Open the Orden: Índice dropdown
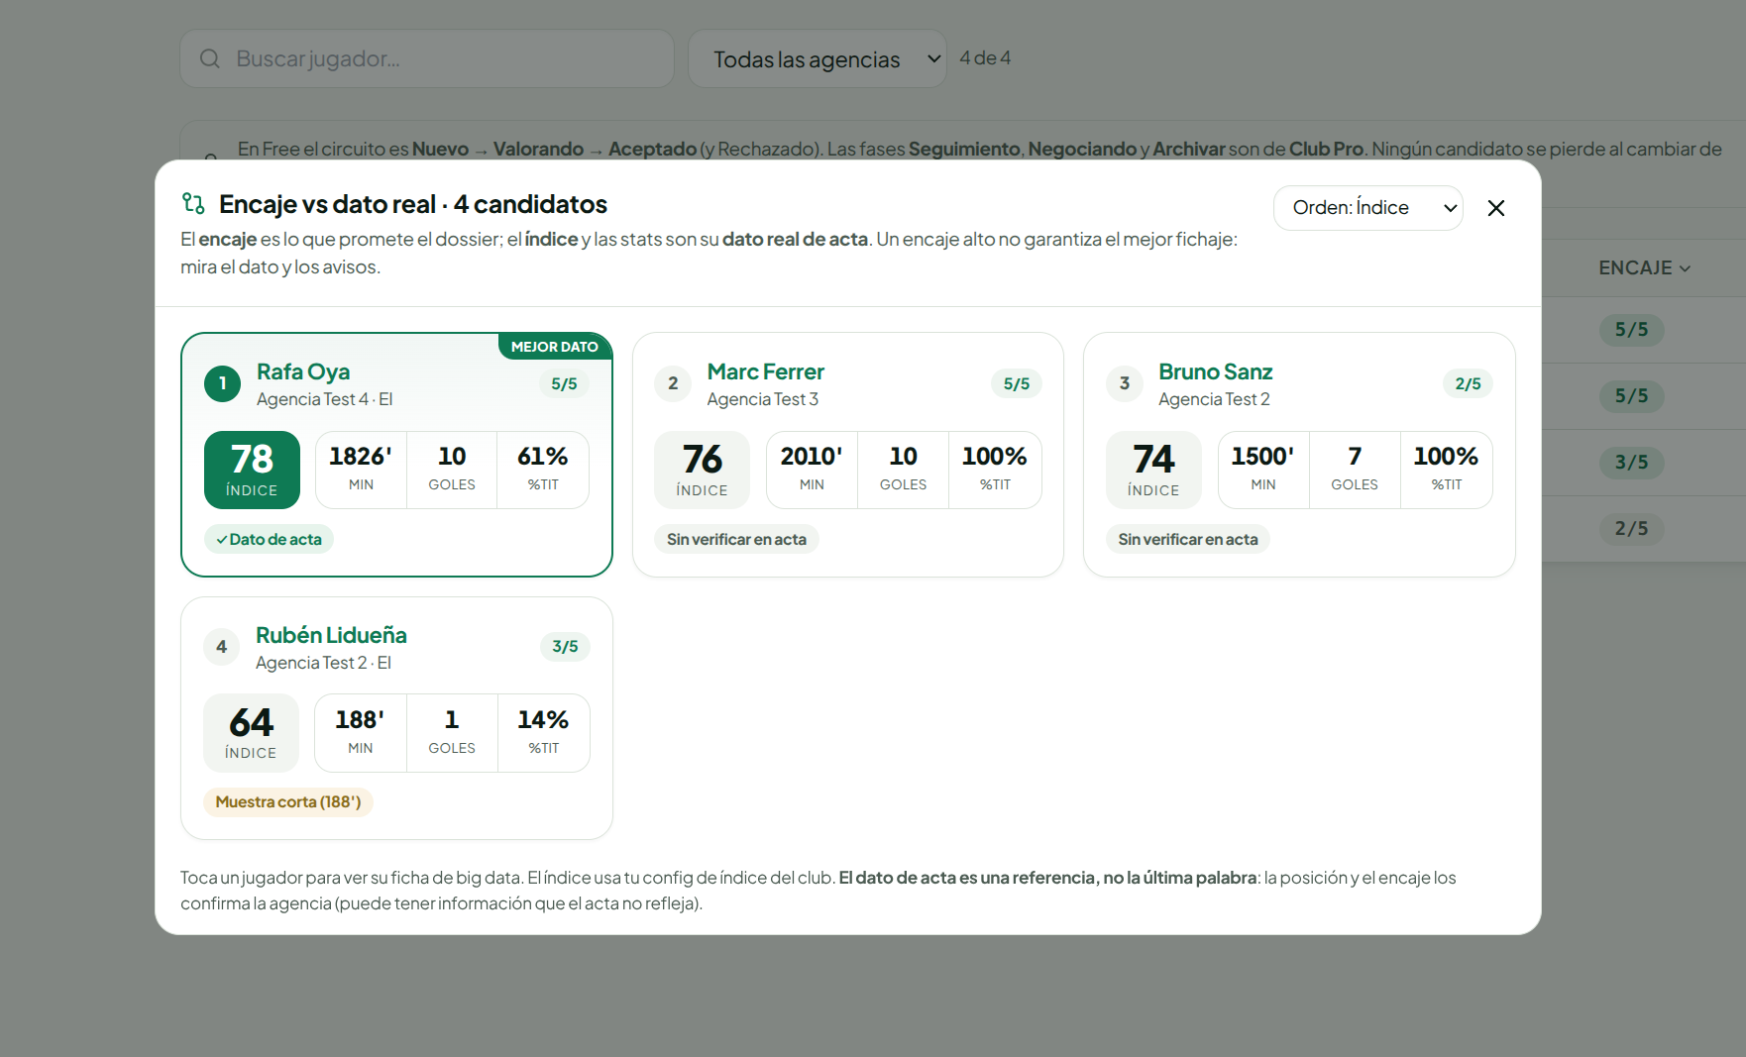The height and width of the screenshot is (1057, 1746). [1367, 208]
